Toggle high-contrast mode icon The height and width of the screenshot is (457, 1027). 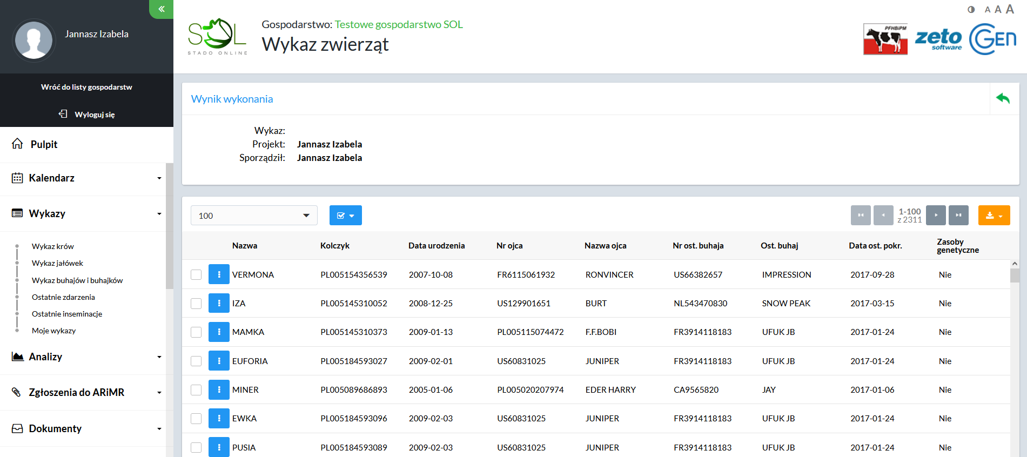pos(971,10)
